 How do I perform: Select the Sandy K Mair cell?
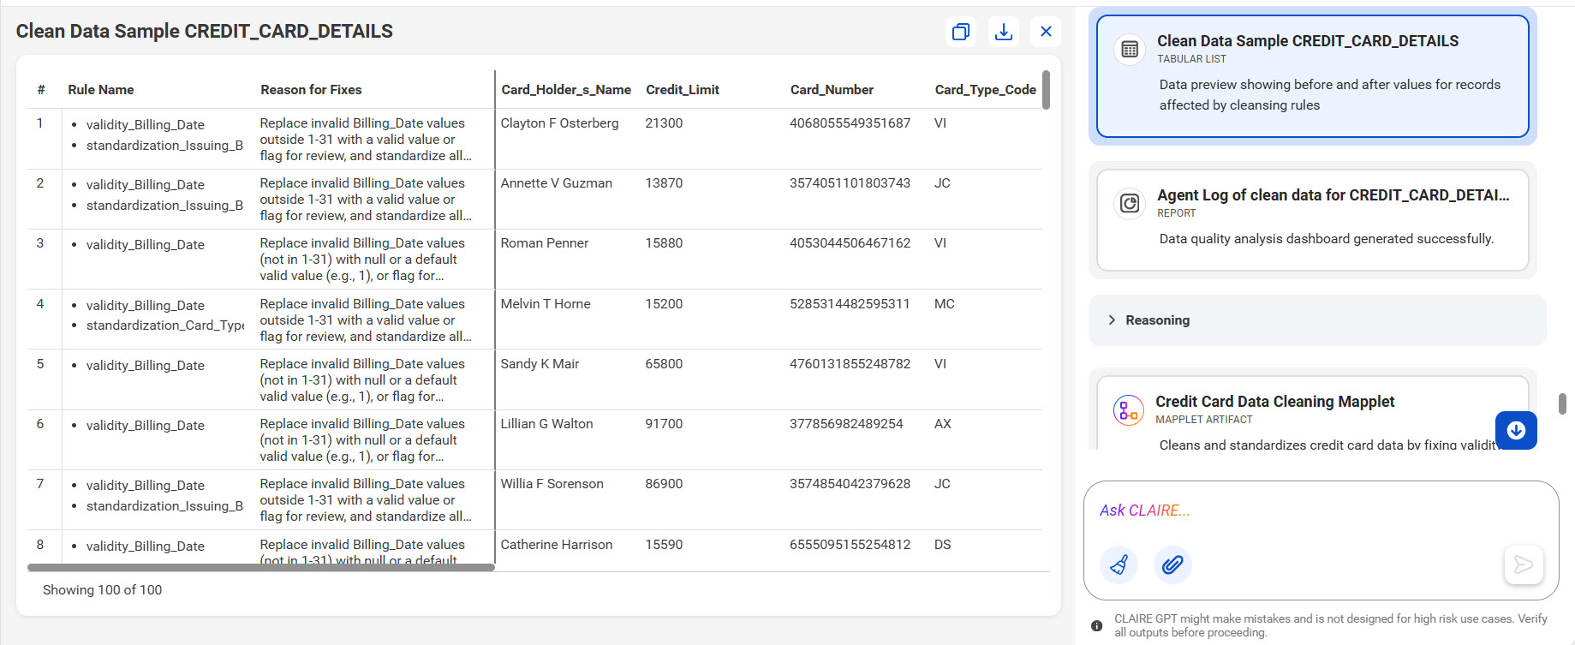tap(540, 364)
